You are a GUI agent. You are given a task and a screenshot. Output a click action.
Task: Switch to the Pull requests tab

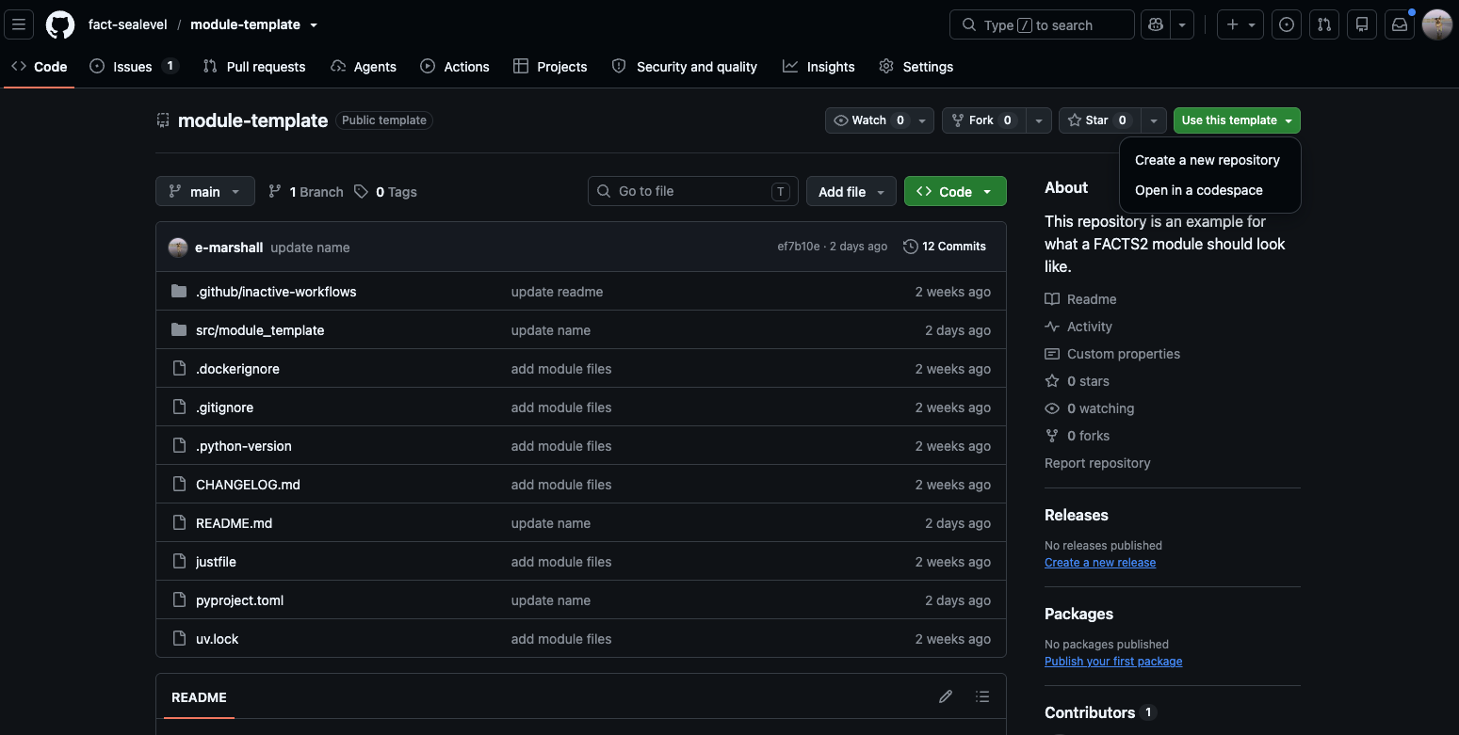pos(254,67)
